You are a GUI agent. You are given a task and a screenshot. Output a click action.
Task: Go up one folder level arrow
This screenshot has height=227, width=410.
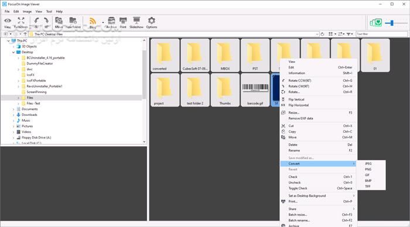[25, 34]
